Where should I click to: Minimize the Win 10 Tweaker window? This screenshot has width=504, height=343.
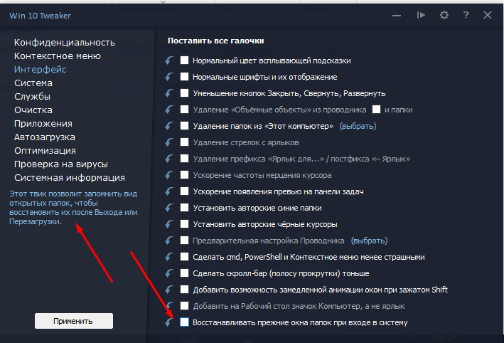(x=397, y=16)
